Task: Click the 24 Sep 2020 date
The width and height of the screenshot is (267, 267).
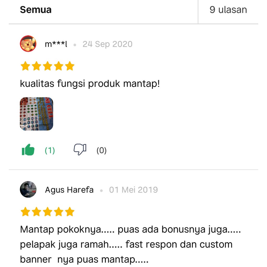Action: 107,44
